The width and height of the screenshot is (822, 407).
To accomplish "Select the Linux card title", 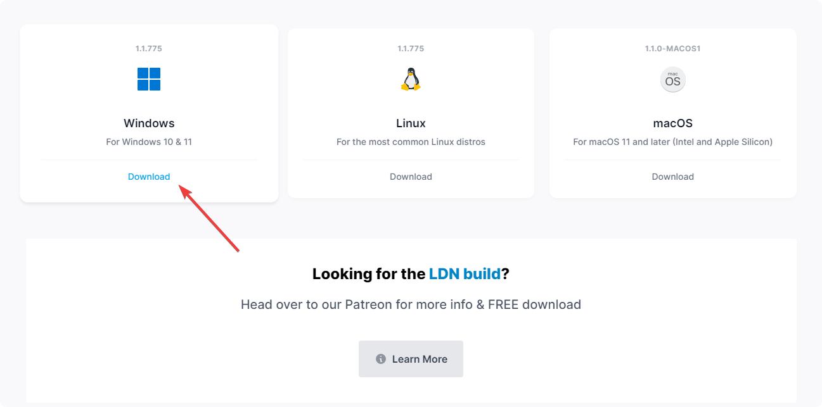I will click(411, 123).
